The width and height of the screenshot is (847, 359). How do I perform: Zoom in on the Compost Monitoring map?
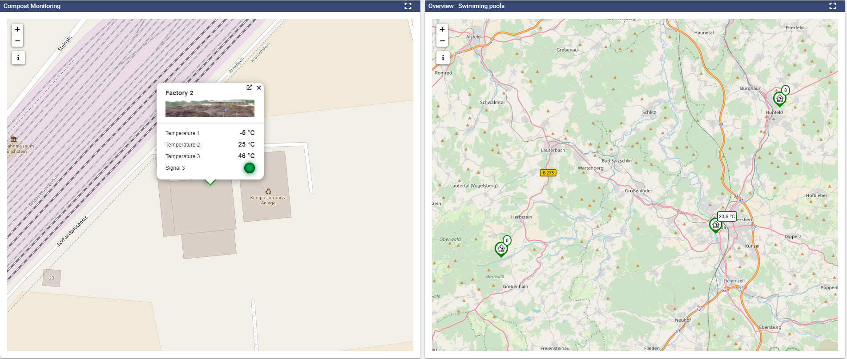pos(17,29)
